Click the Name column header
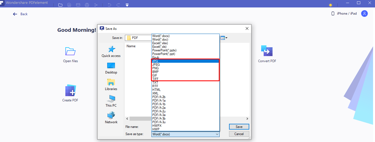Screen dimensions: 375x142 [131, 46]
